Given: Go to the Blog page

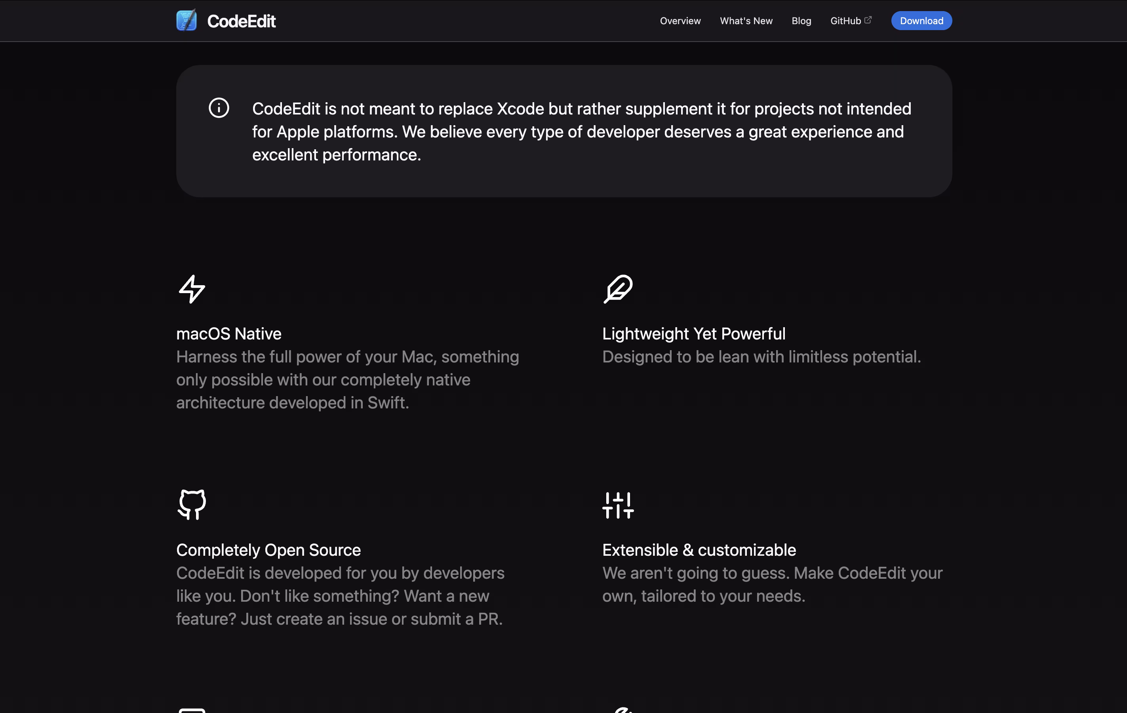Looking at the screenshot, I should coord(801,21).
